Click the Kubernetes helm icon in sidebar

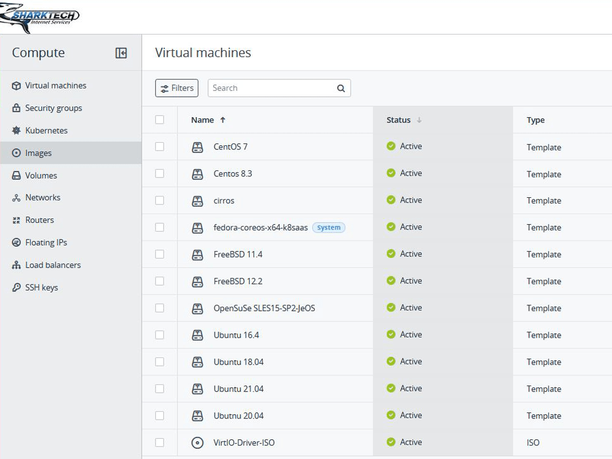click(16, 130)
